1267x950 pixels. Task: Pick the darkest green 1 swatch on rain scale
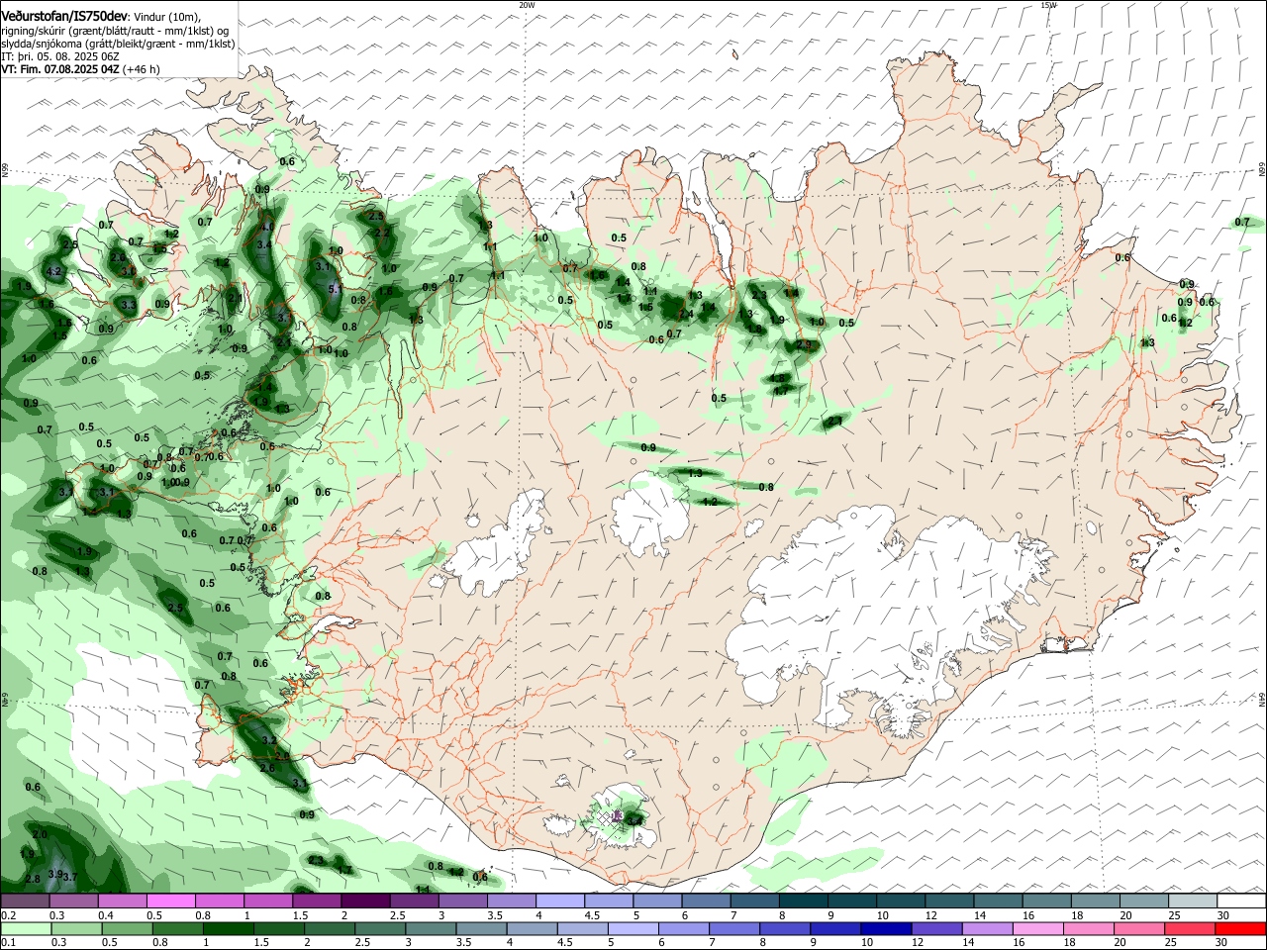[228, 928]
